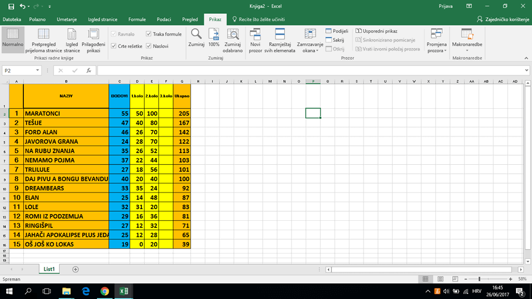Click the zoom slider in status bar

(479, 279)
